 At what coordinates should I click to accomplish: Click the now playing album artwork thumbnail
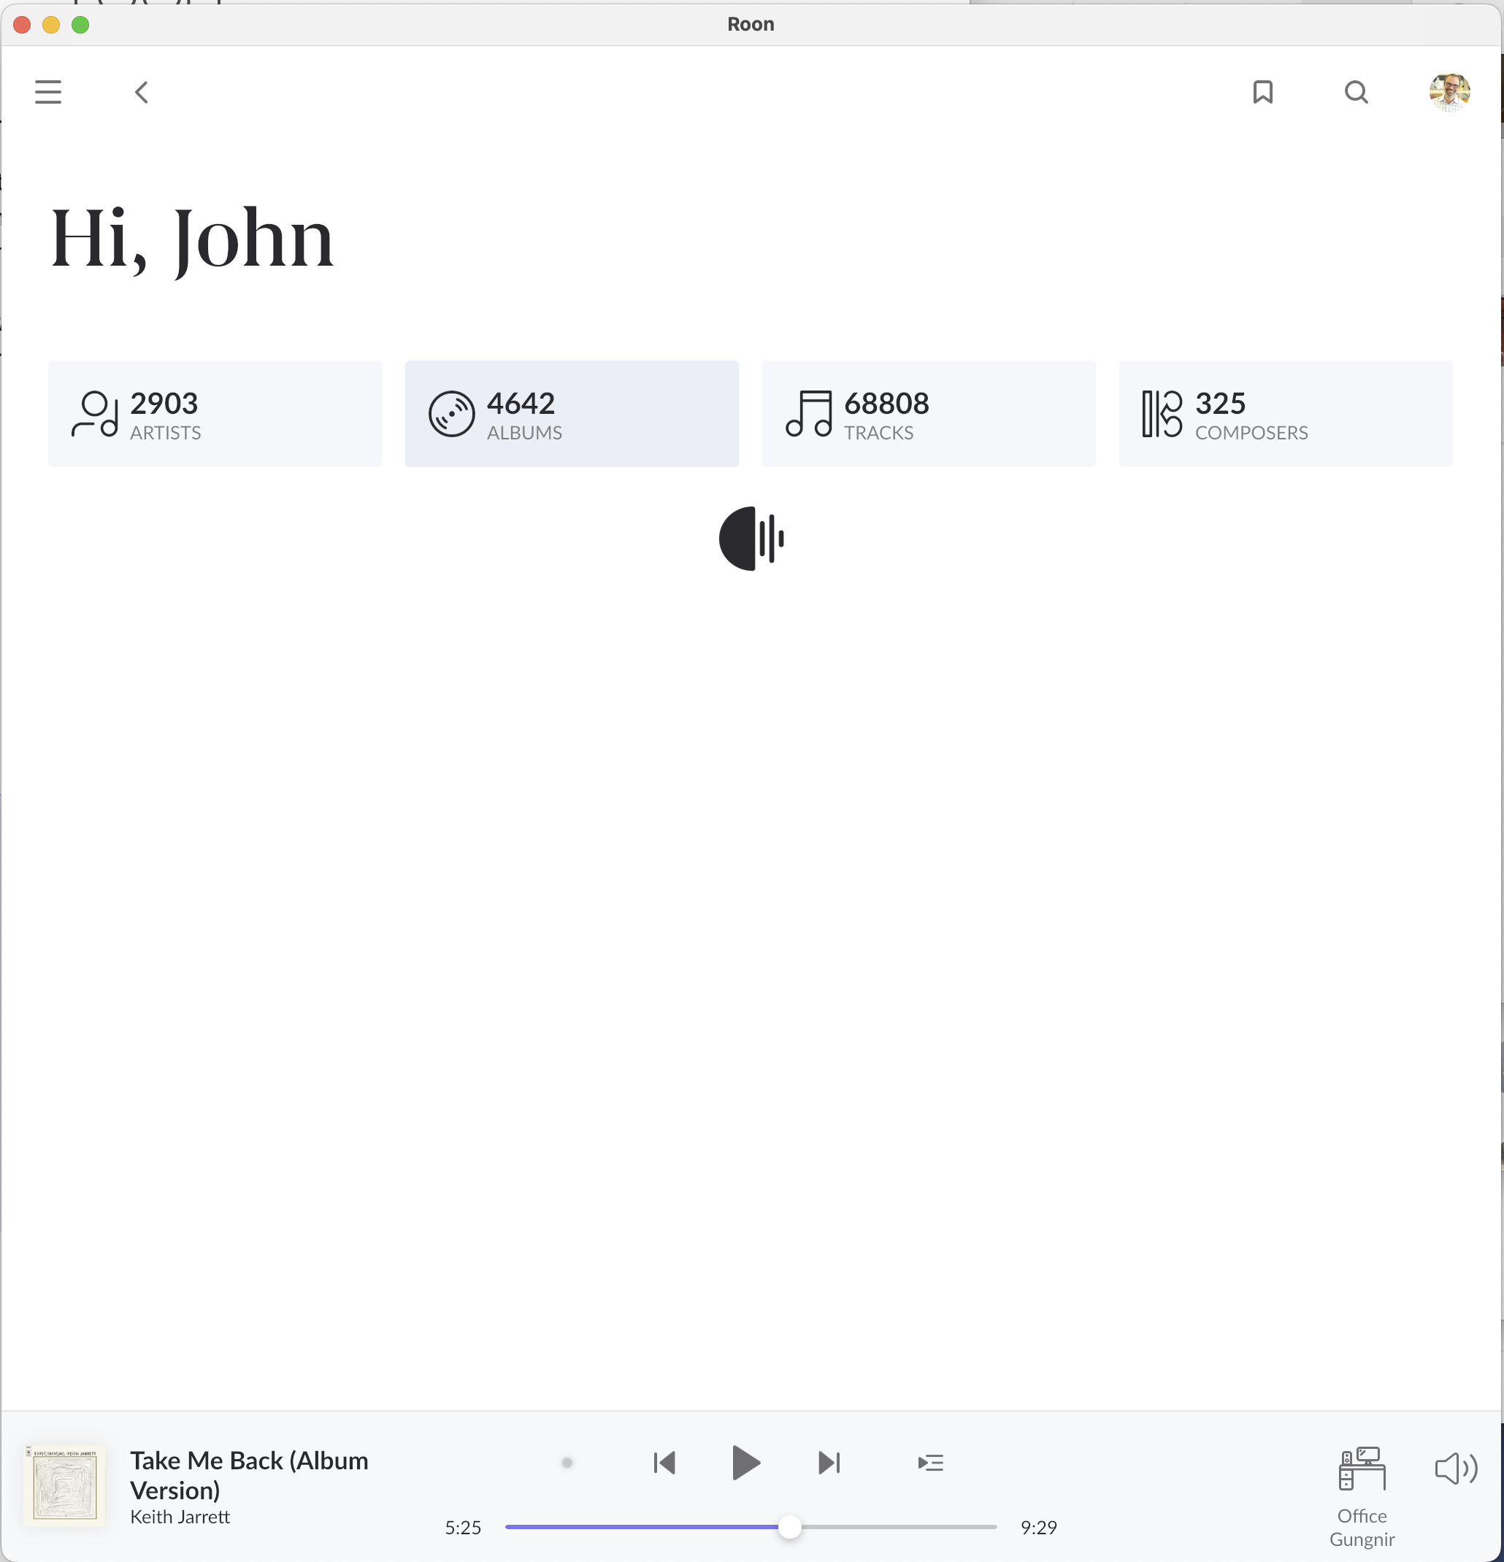(x=64, y=1486)
